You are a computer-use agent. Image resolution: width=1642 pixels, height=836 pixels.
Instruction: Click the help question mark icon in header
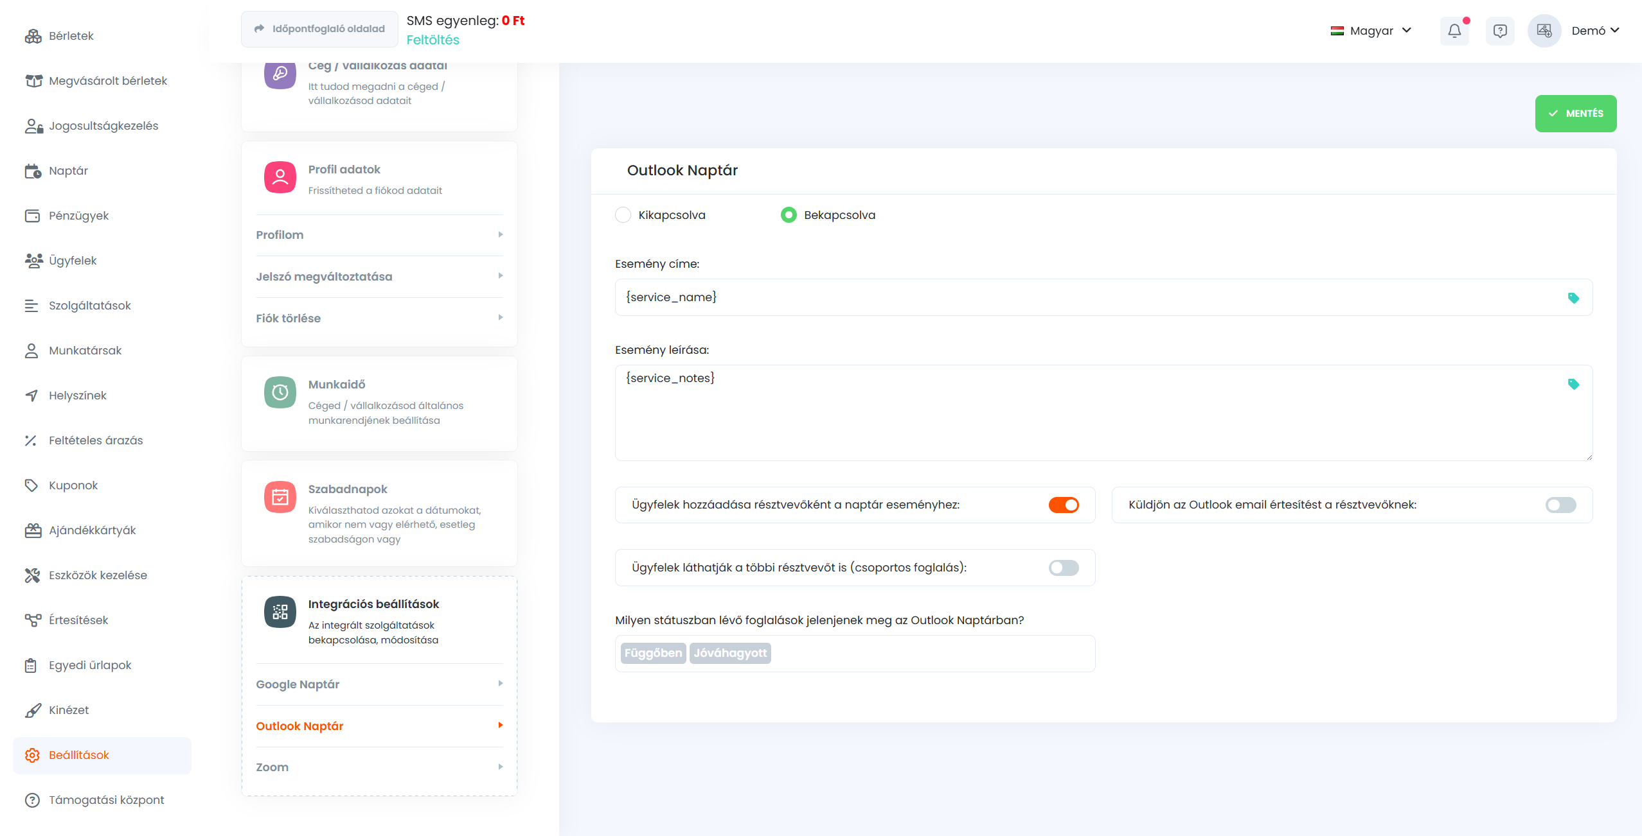click(1500, 31)
